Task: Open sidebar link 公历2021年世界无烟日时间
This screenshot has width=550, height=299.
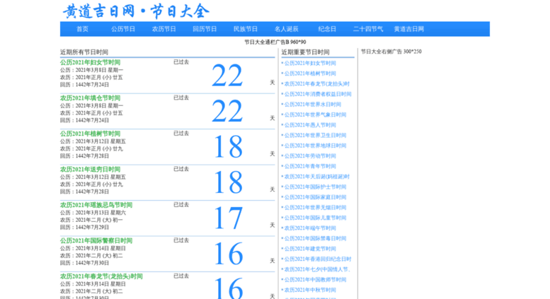Action: tap(315, 208)
